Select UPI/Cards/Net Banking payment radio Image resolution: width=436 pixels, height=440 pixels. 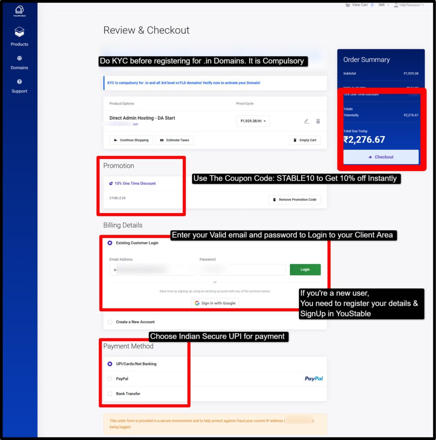[x=110, y=364]
